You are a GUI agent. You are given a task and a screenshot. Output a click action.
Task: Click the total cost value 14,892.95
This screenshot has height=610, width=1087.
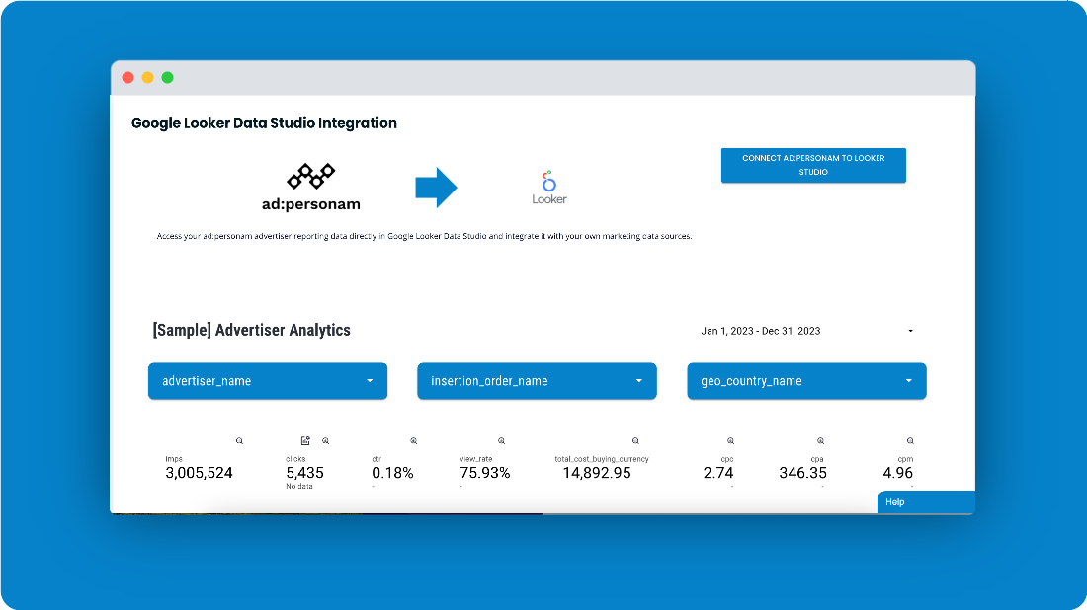click(597, 473)
